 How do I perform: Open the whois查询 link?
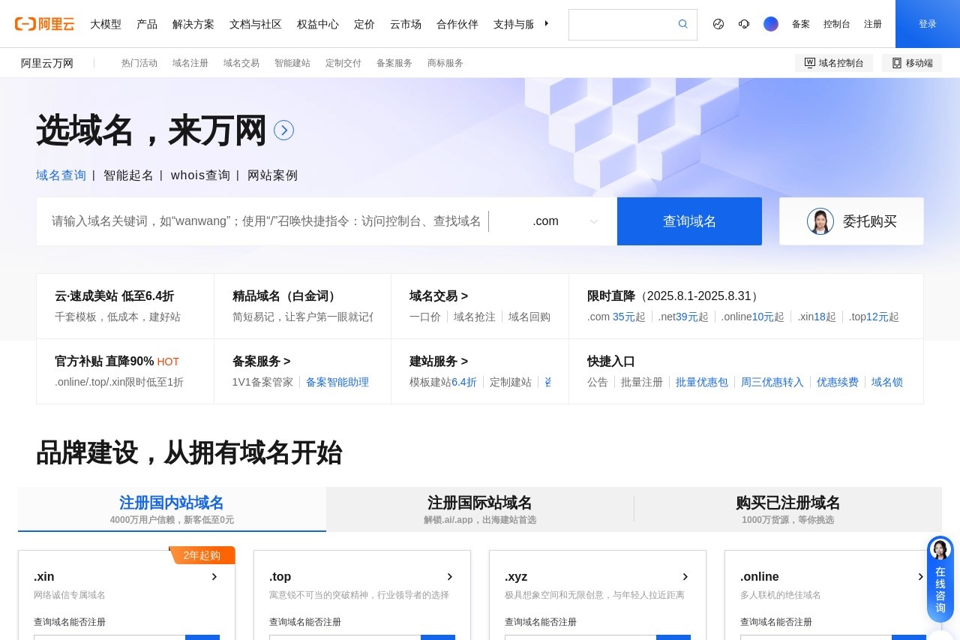coord(199,175)
